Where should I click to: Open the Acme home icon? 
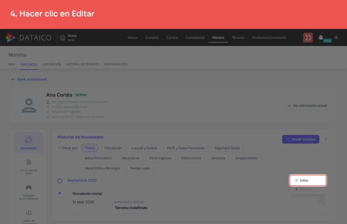click(63, 38)
